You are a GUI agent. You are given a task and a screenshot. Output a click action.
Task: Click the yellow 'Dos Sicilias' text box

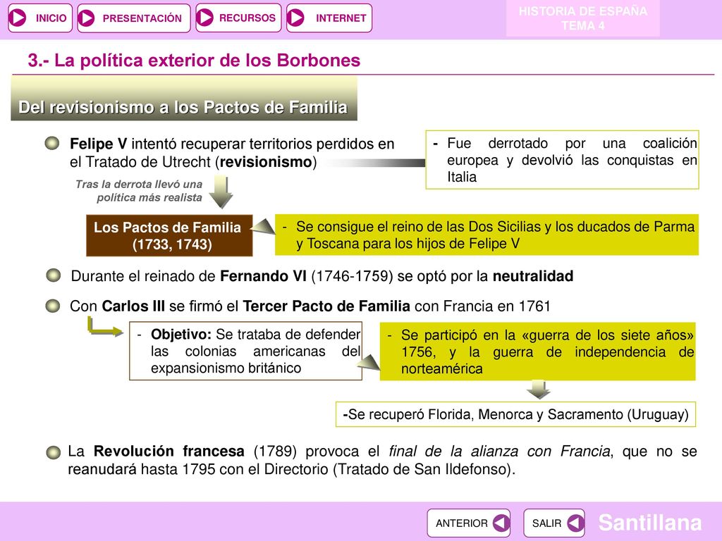[487, 235]
